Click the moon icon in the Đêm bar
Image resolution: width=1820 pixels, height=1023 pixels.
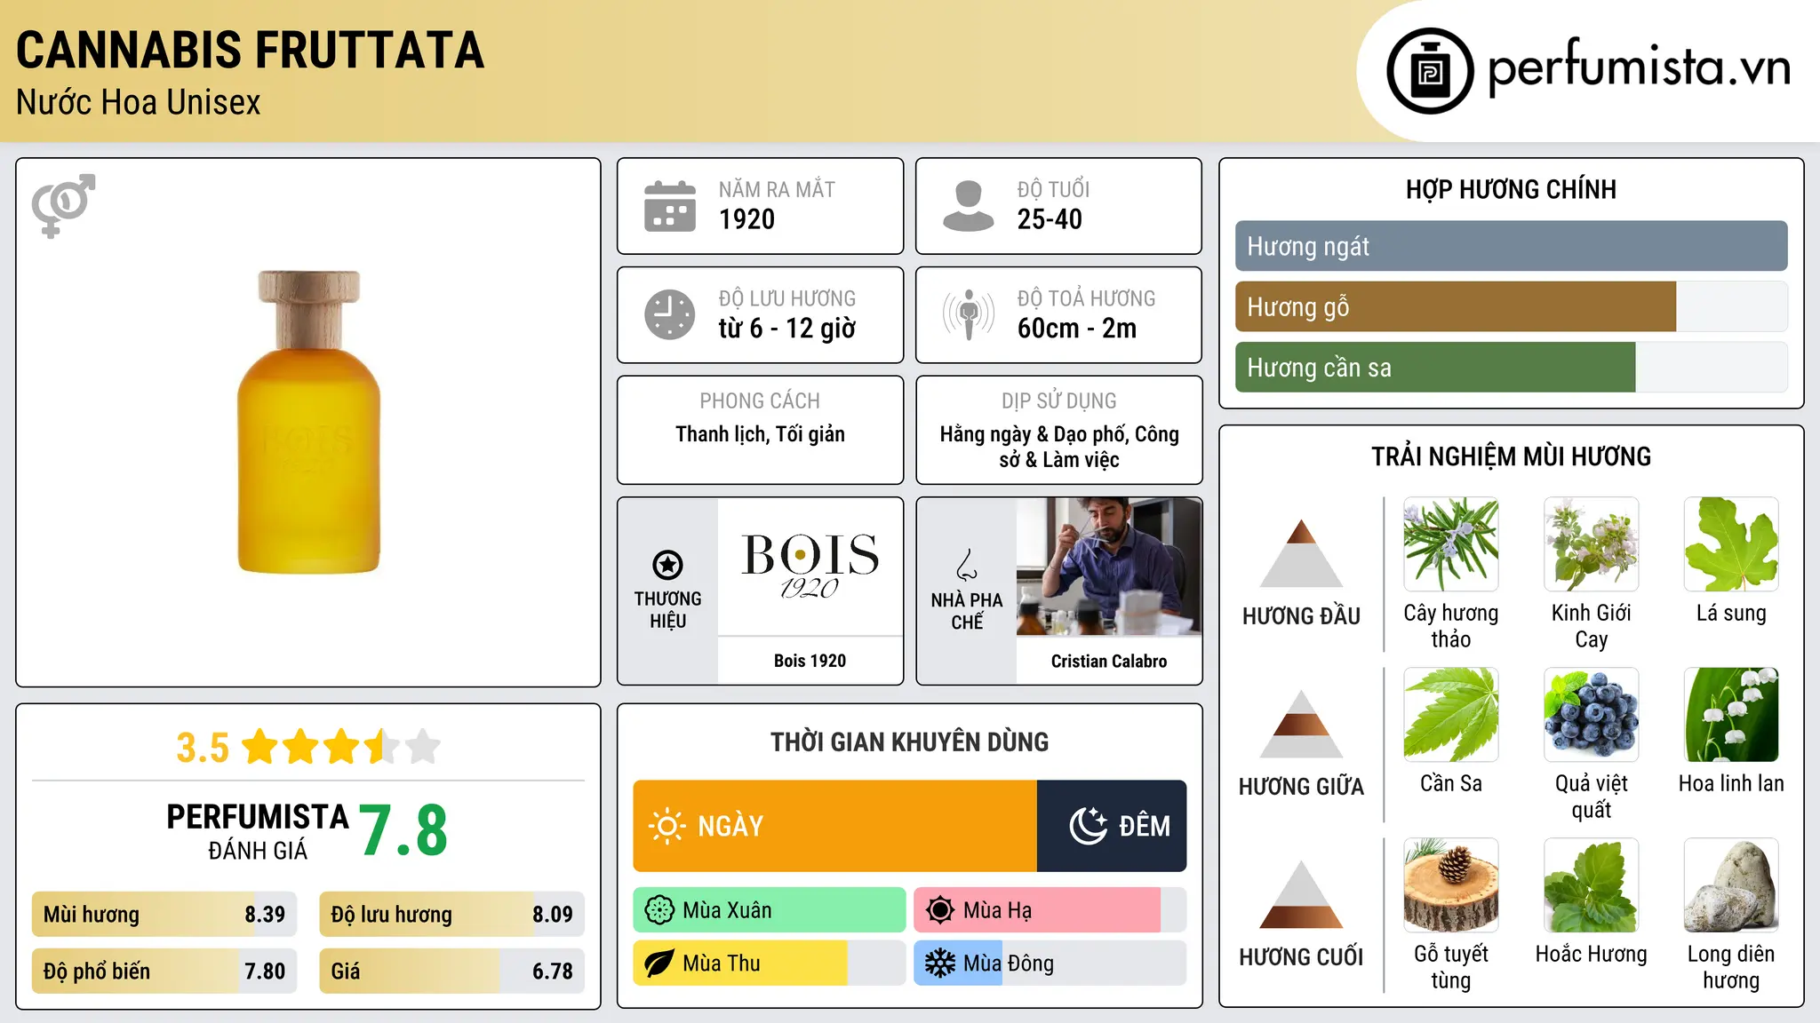(1088, 826)
